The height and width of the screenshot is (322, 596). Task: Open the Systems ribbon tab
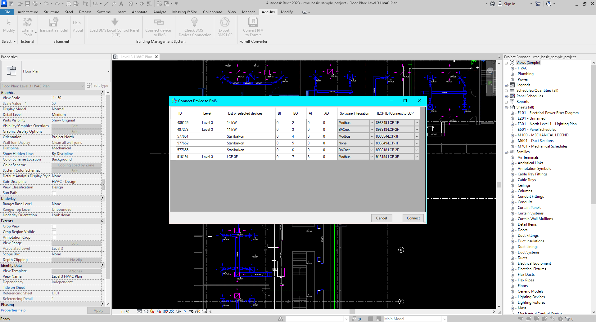[103, 12]
